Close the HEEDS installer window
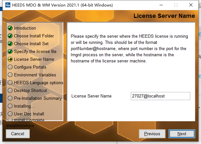The width and height of the screenshot is (201, 144). pyautogui.click(x=191, y=5)
